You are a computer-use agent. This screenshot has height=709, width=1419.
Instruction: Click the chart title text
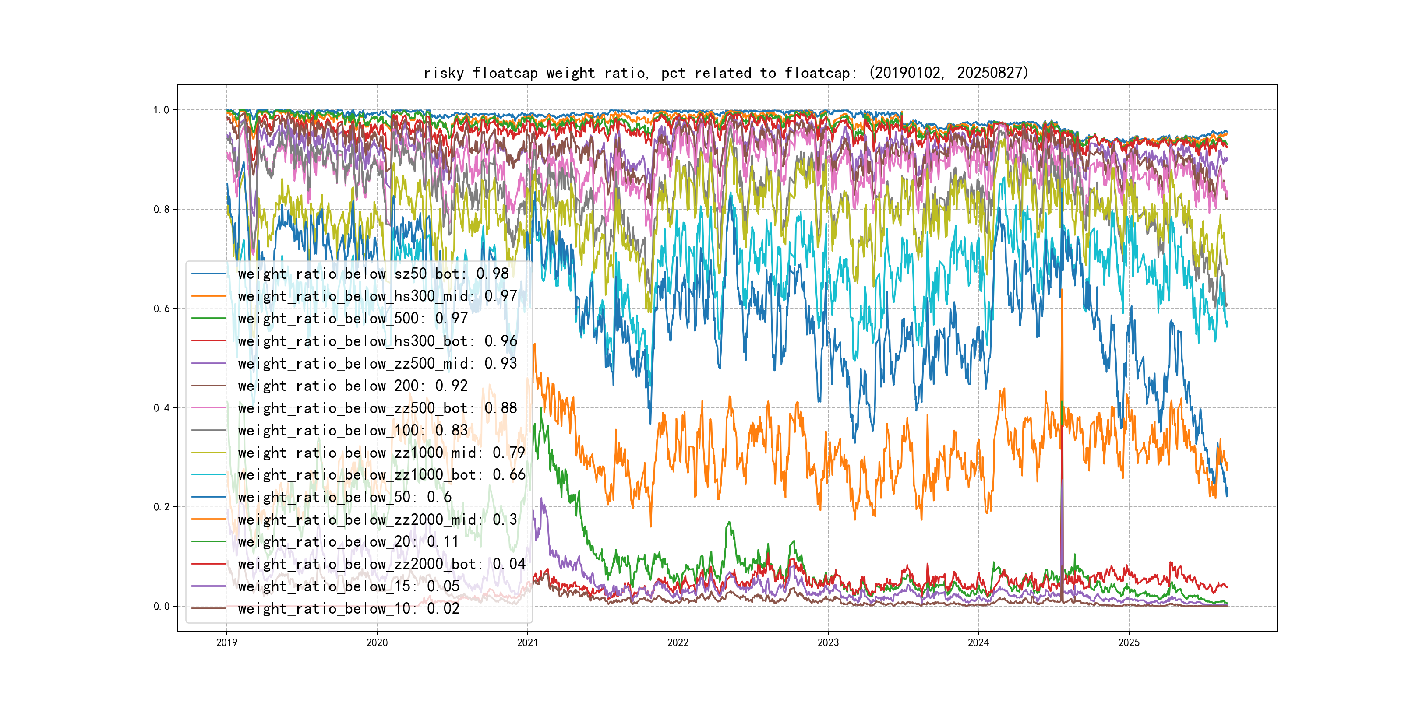tap(725, 73)
